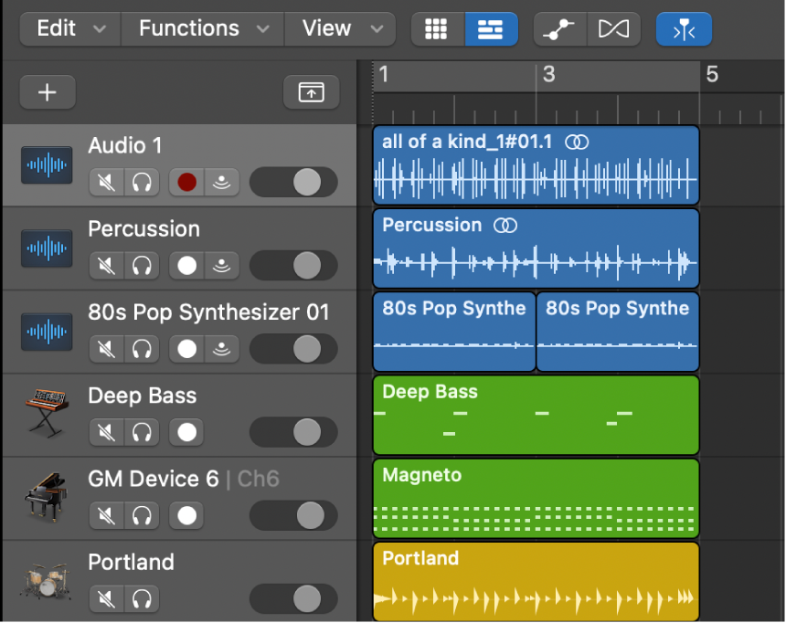
Task: Enable input monitoring on 80s Pop Synthesizer
Action: [222, 349]
